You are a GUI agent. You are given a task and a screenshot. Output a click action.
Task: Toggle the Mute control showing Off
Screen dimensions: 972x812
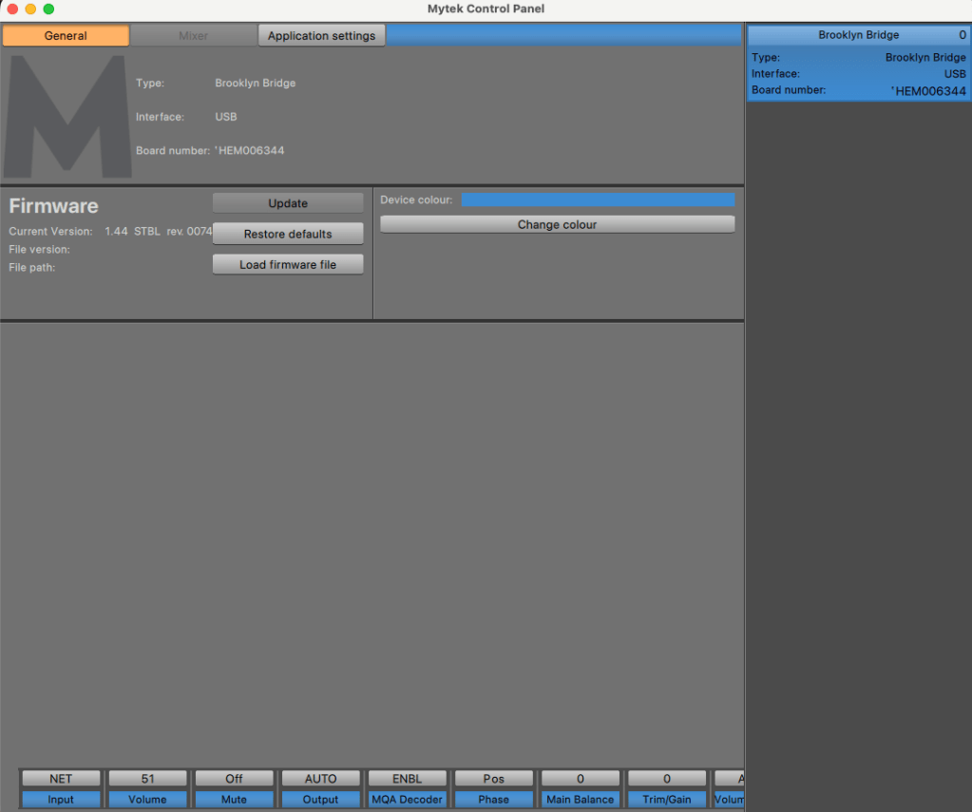[234, 779]
